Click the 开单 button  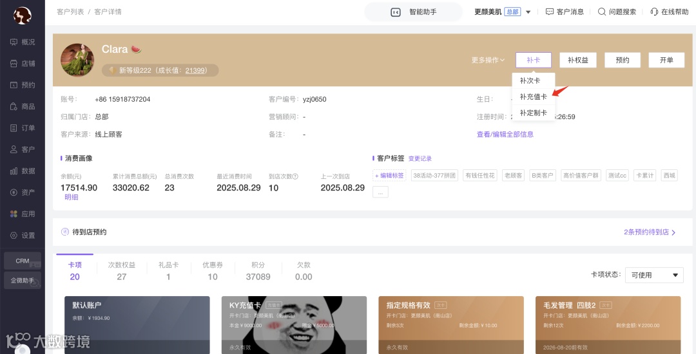(666, 60)
